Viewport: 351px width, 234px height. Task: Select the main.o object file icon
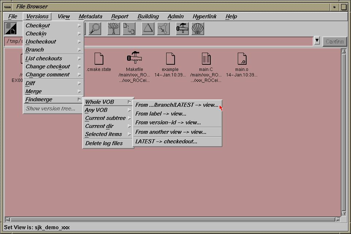[241, 58]
